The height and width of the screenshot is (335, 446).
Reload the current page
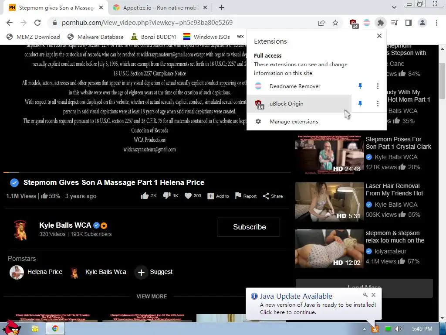pyautogui.click(x=37, y=23)
